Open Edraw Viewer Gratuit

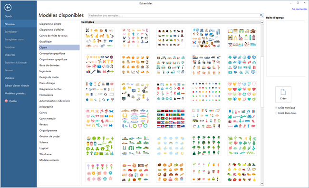pos(17,85)
